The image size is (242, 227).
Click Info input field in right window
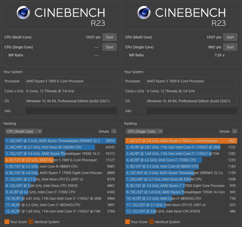(x=192, y=111)
